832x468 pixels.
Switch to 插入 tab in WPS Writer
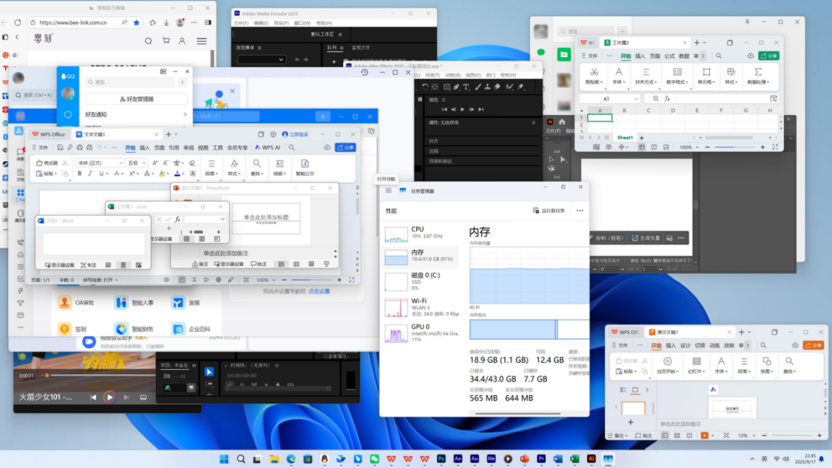tap(144, 147)
